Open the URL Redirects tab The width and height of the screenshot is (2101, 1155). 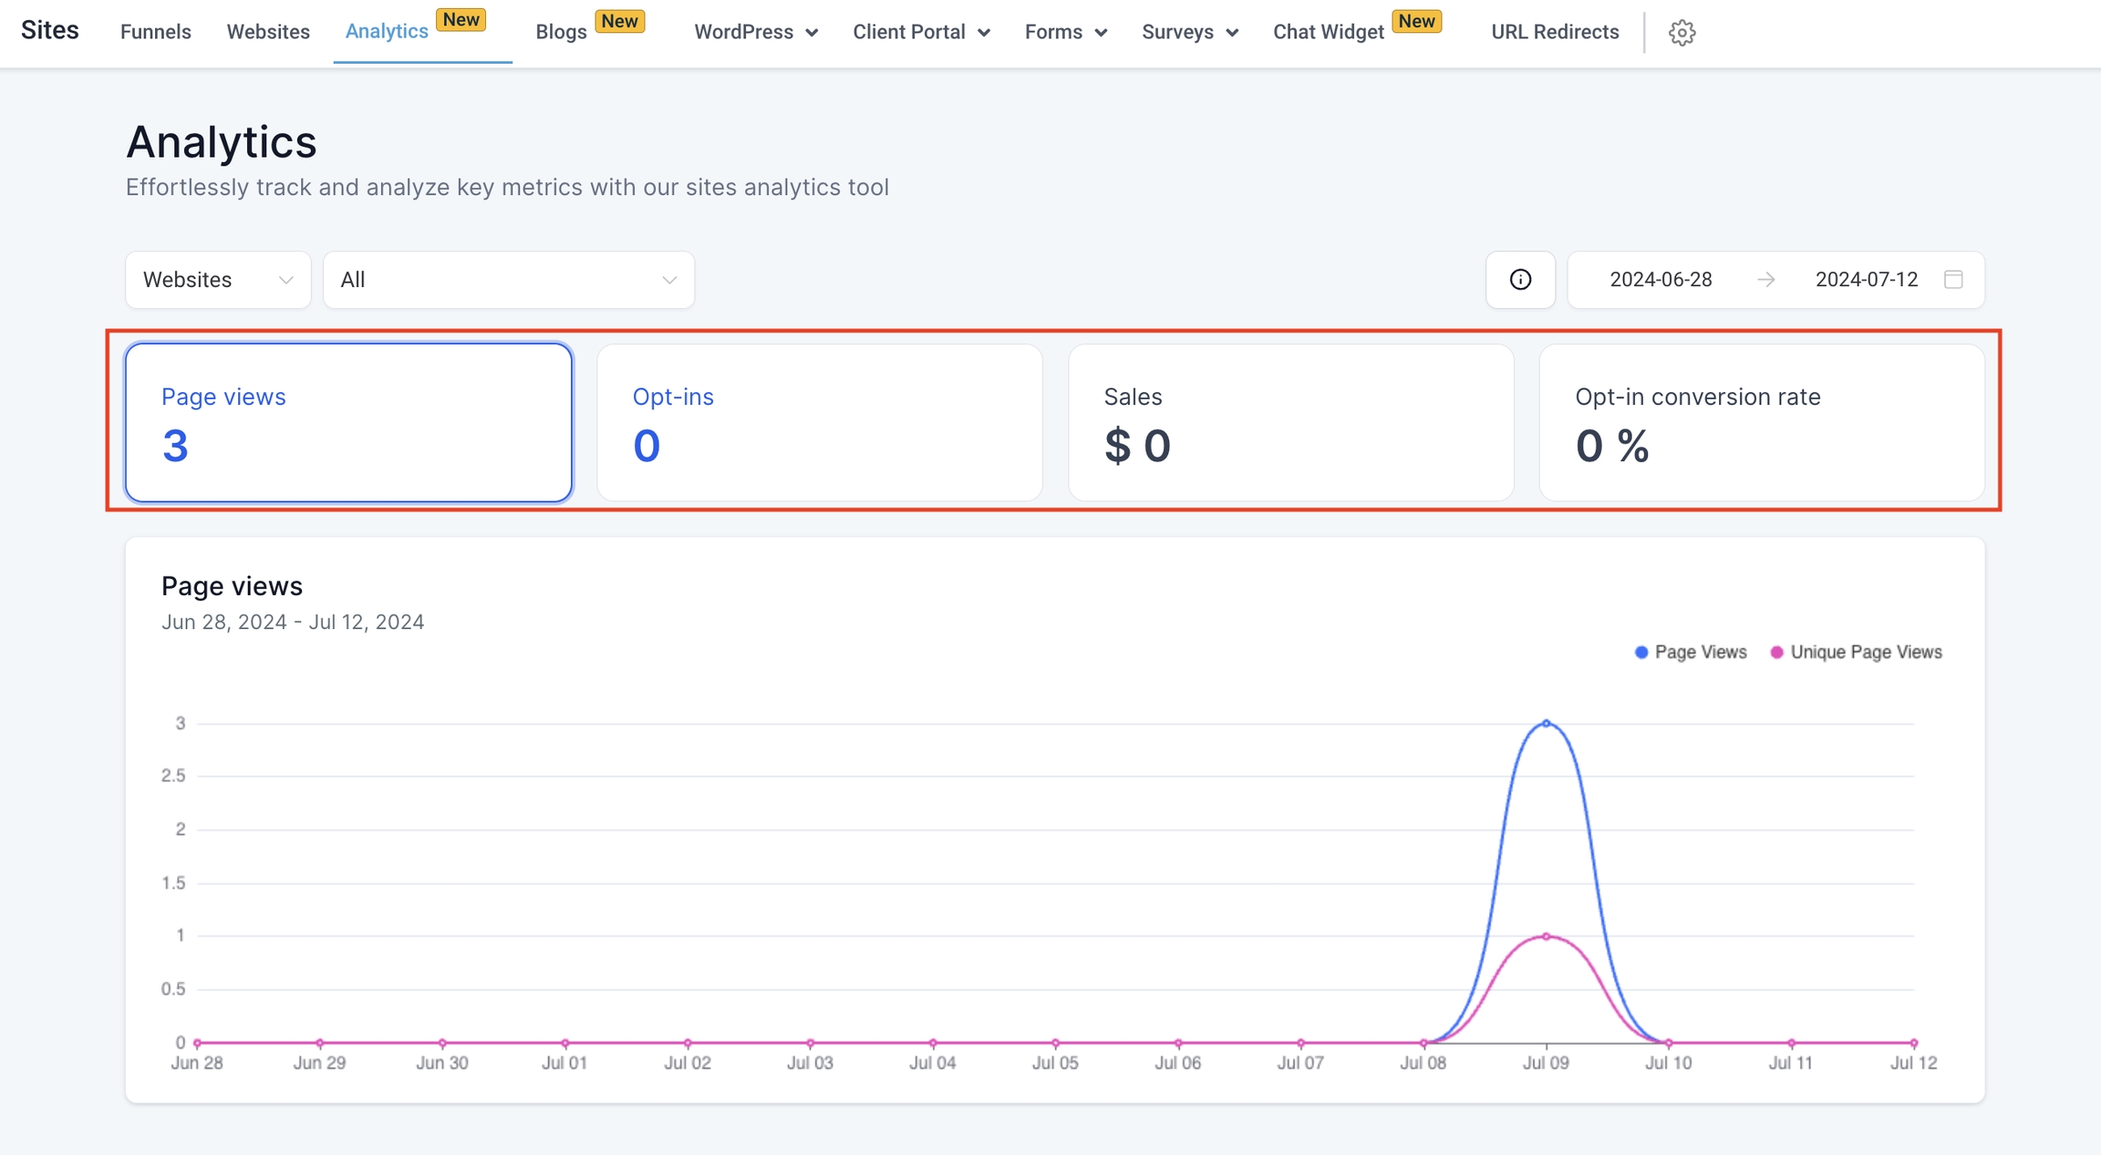pyautogui.click(x=1555, y=32)
